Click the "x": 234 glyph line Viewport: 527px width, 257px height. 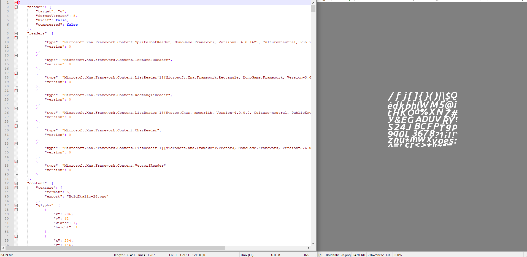click(63, 240)
